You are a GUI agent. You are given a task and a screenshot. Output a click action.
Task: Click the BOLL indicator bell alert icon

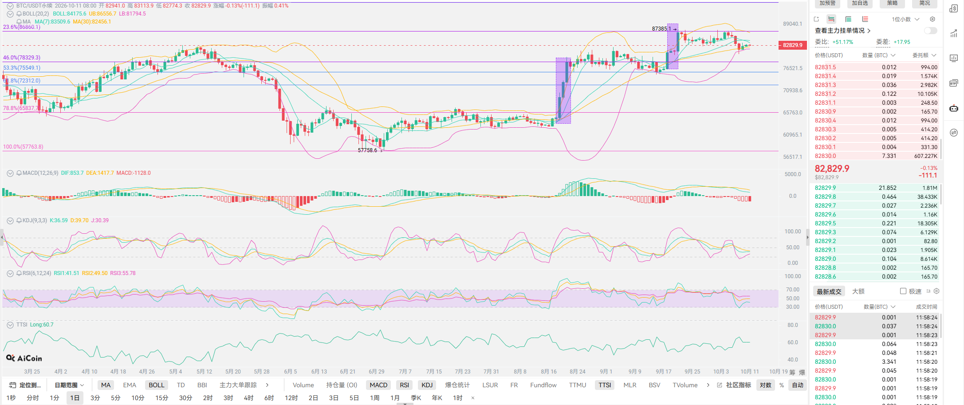click(x=19, y=14)
